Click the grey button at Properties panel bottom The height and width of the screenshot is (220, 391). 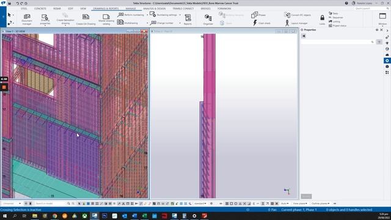[x=306, y=196]
